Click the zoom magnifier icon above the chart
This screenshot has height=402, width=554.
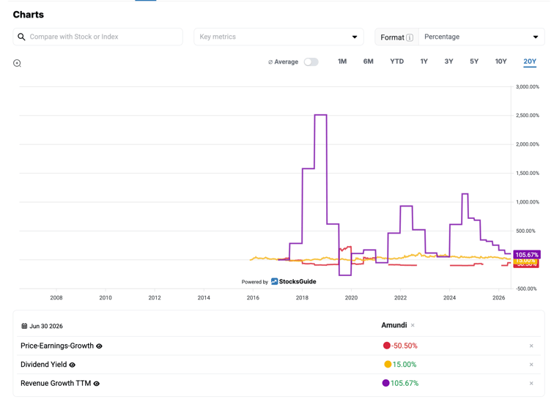point(17,63)
